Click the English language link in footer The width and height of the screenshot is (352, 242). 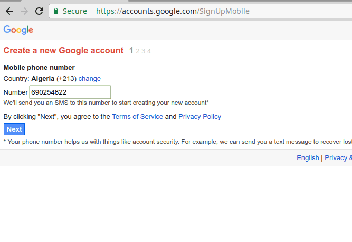pyautogui.click(x=308, y=158)
